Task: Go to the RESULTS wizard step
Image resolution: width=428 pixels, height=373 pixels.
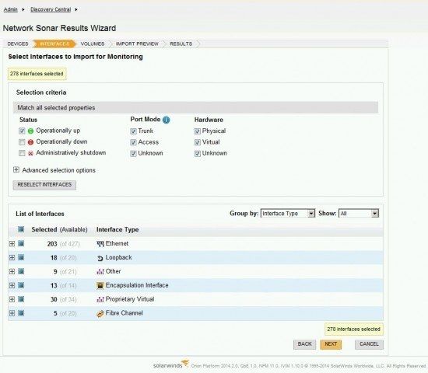Action: point(181,44)
